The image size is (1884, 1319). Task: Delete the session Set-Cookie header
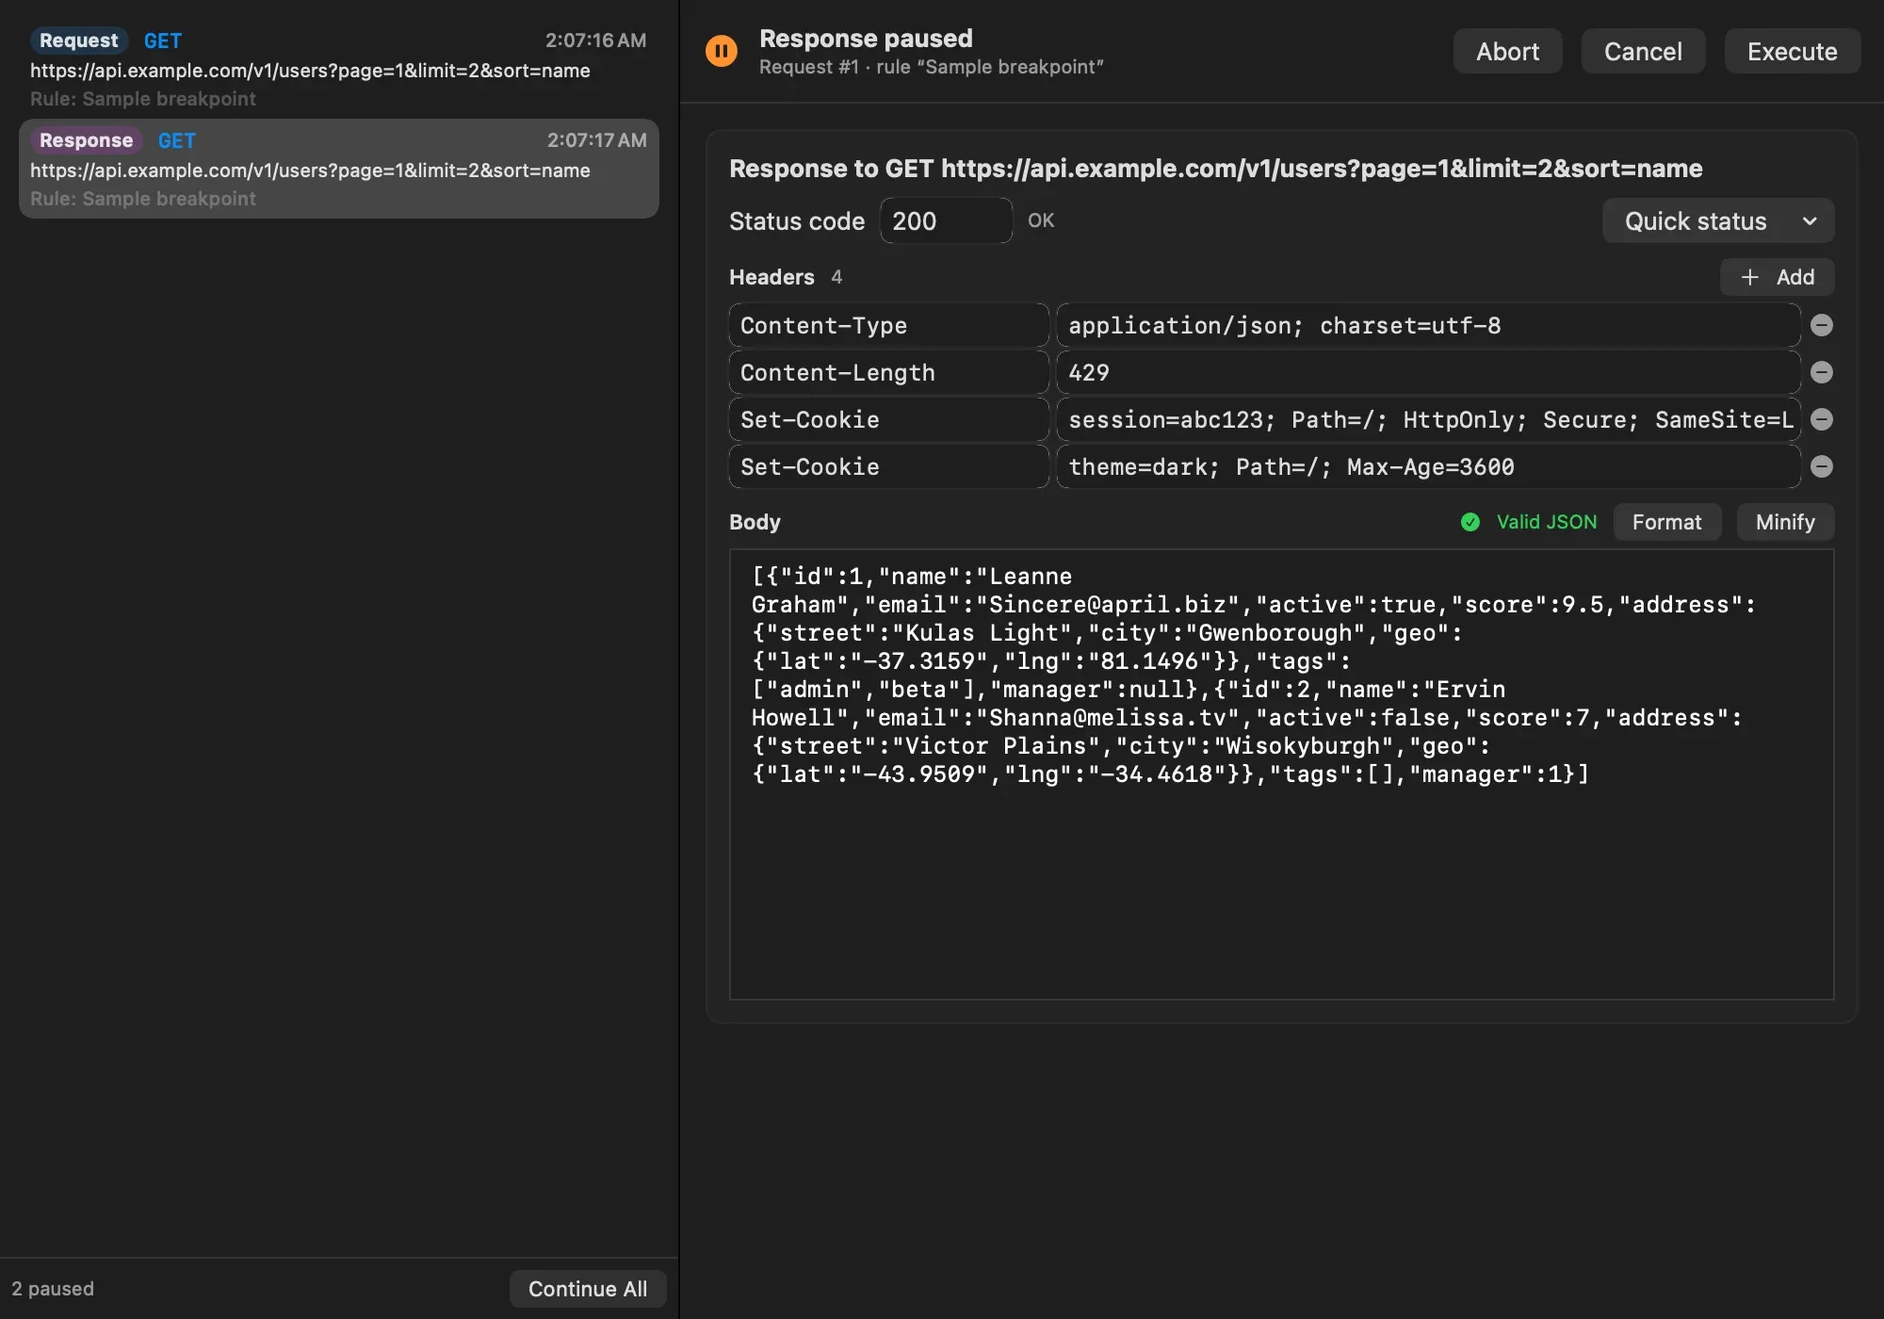pos(1822,419)
